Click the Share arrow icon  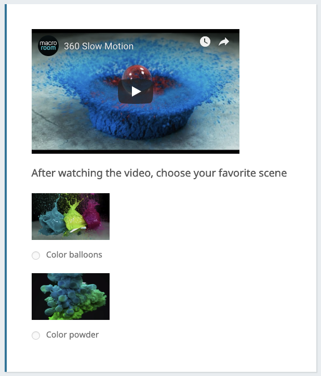click(x=224, y=42)
